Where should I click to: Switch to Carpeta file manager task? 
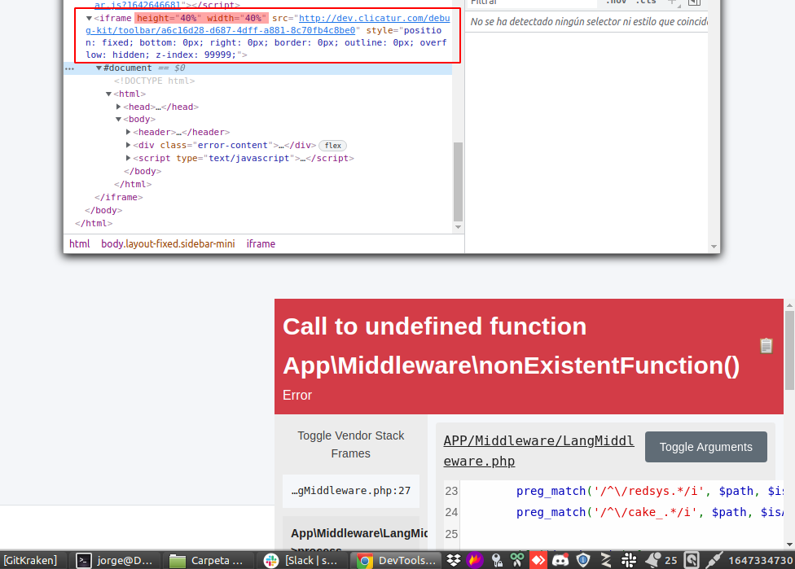[208, 560]
